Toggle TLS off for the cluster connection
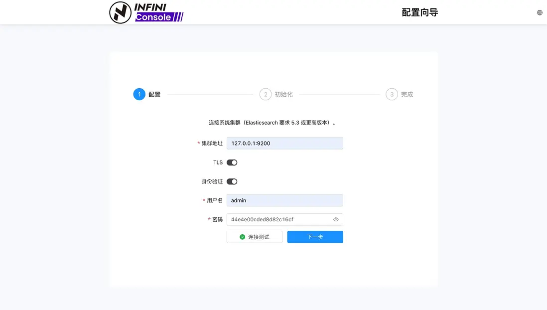This screenshot has height=310, width=547. coord(232,162)
